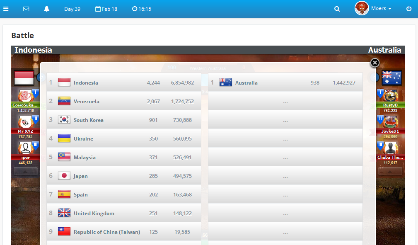
Task: Open the Malaysia country link
Action: click(x=85, y=158)
